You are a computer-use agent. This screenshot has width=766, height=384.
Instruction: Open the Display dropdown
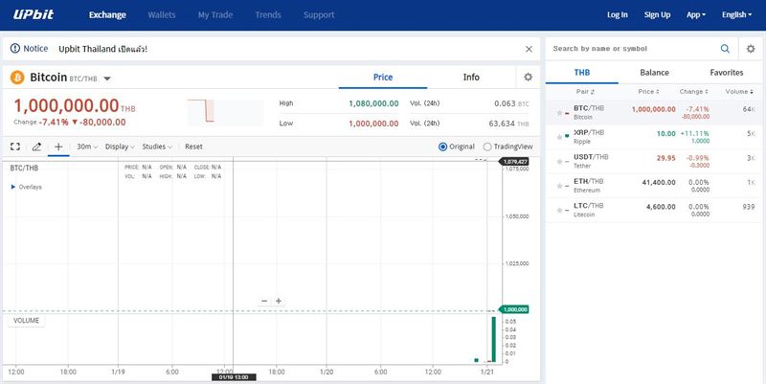point(120,147)
